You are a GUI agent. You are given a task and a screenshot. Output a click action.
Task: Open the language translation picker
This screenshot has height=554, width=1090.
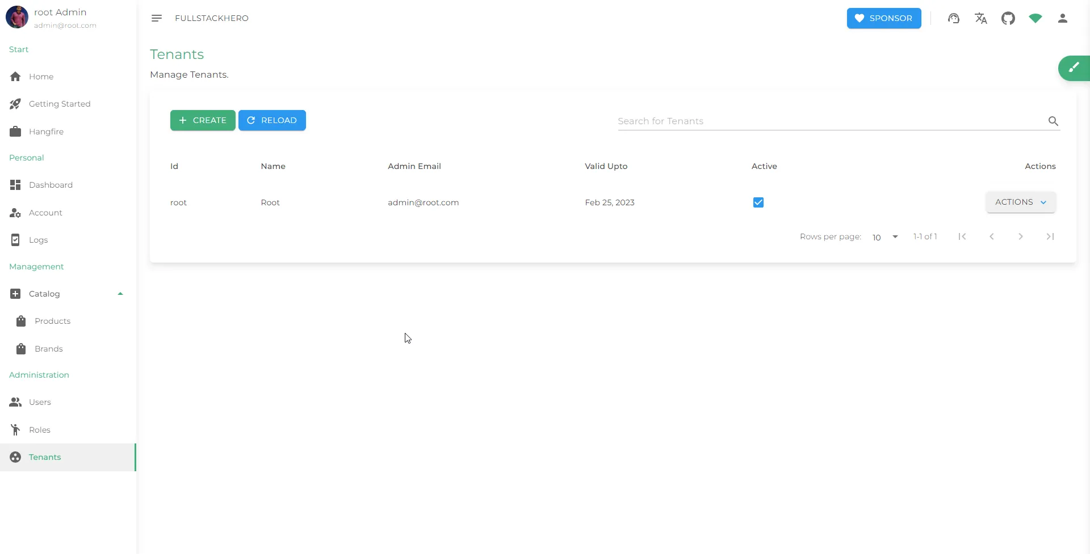(x=981, y=18)
